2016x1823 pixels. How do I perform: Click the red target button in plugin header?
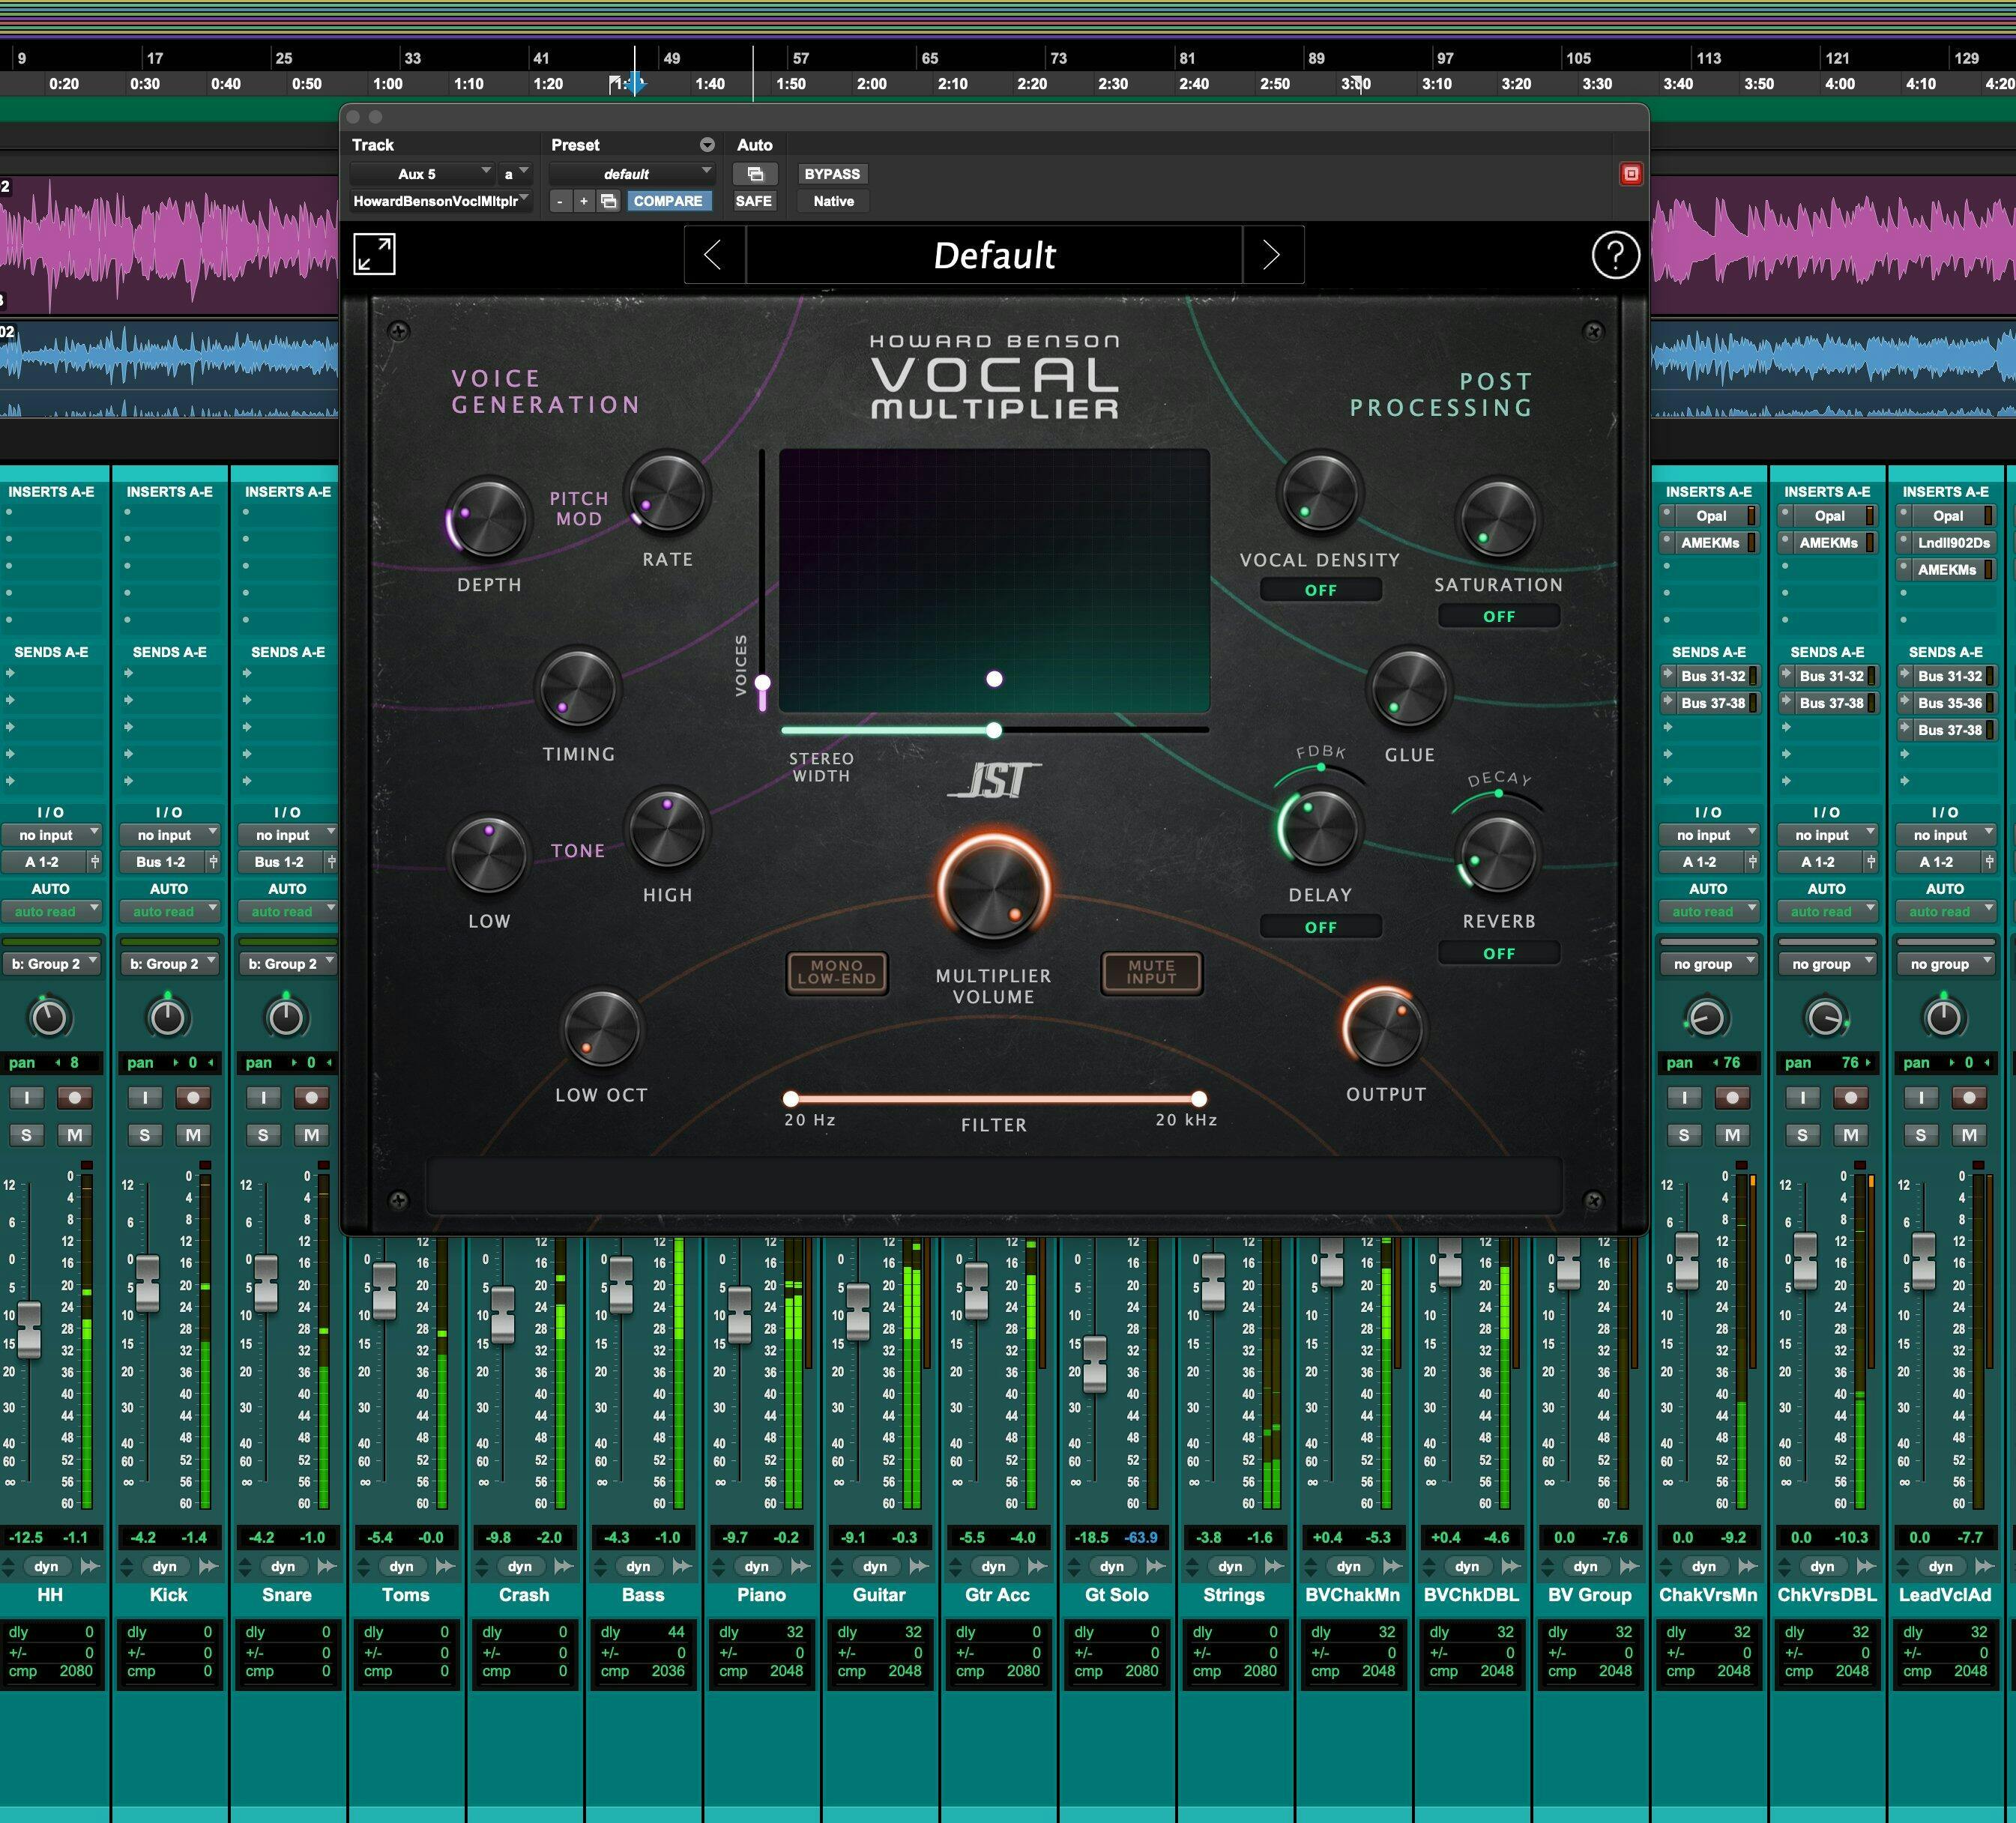(x=1630, y=174)
